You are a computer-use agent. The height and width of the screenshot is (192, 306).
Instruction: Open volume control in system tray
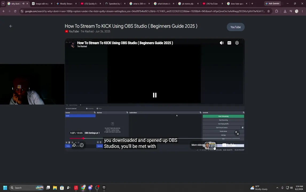[x=291, y=188]
